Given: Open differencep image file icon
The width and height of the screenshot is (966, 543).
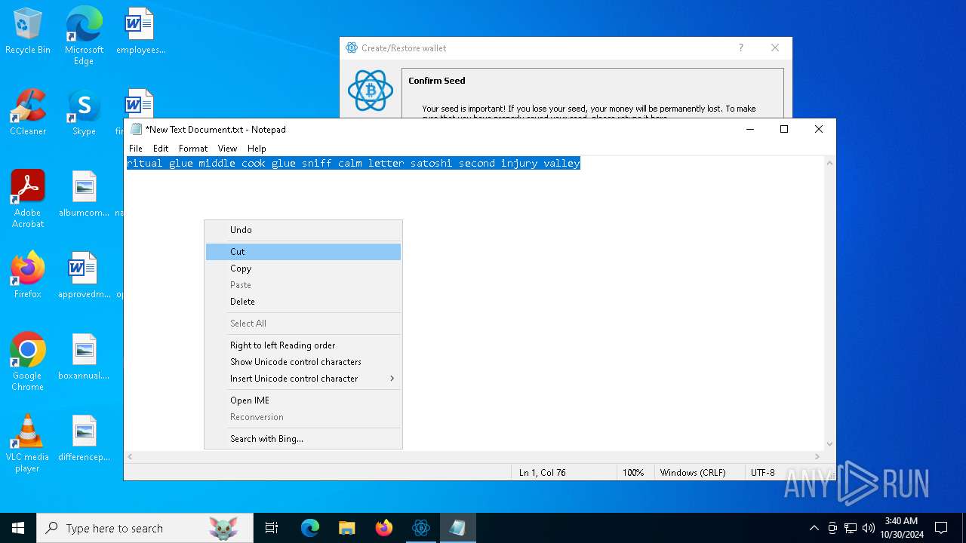Looking at the screenshot, I should coord(84,437).
